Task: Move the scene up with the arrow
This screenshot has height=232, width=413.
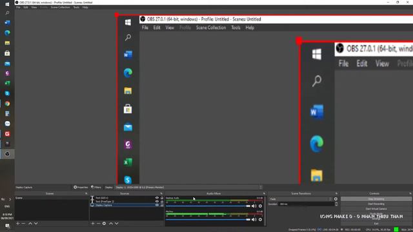Action: tap(30, 224)
